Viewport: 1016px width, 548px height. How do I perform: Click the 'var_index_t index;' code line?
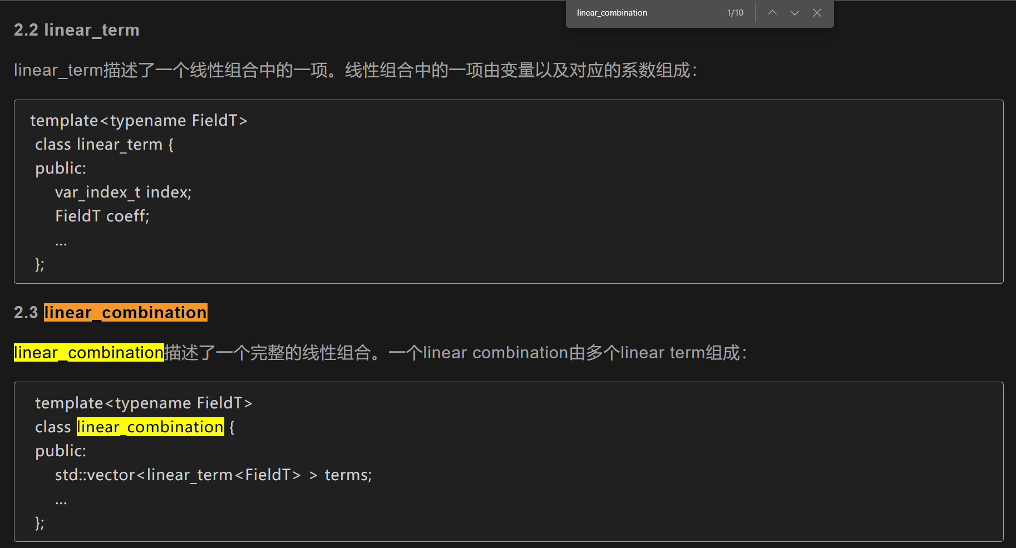[123, 192]
